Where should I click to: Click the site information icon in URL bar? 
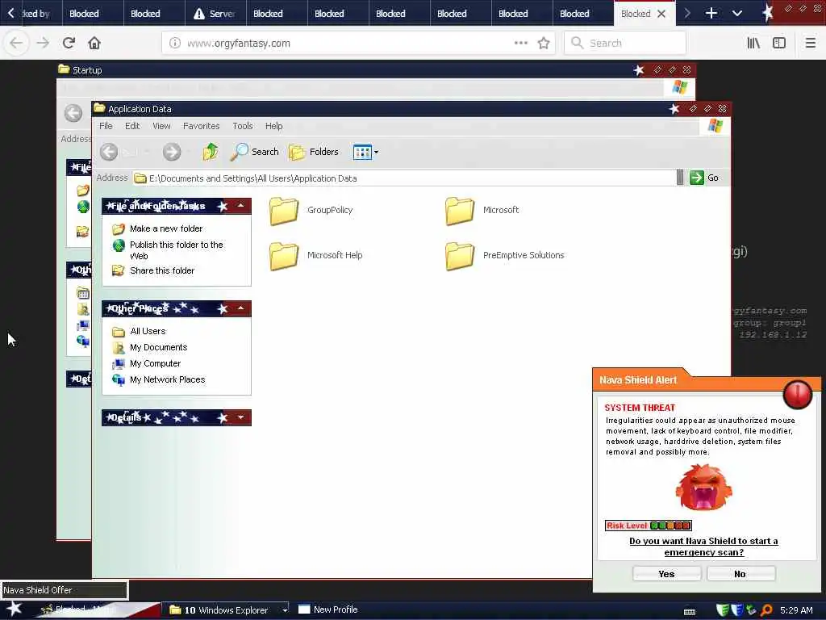175,44
